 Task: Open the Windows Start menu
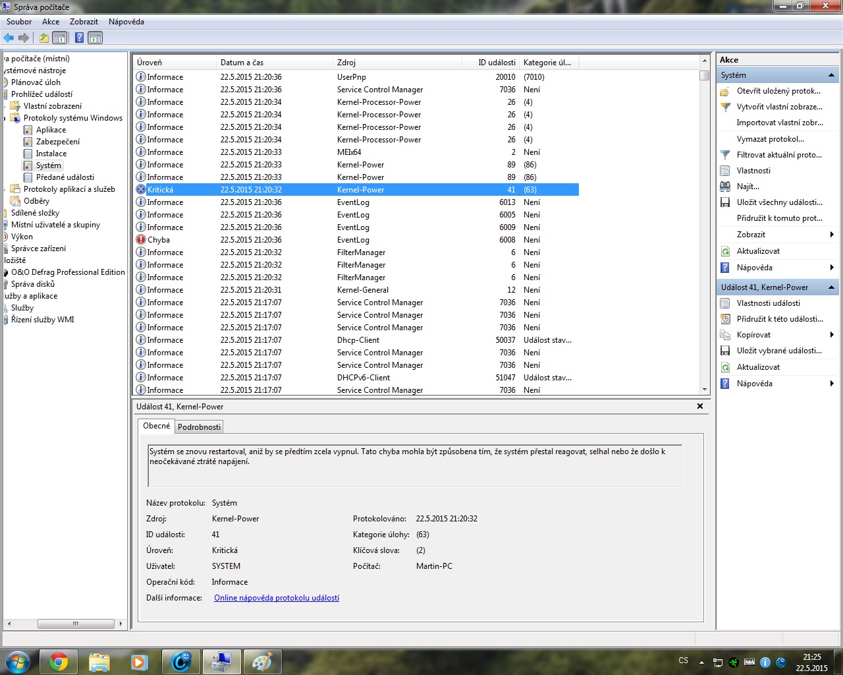(17, 661)
